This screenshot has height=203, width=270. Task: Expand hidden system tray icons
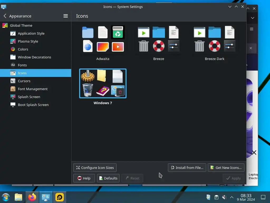pyautogui.click(x=232, y=197)
